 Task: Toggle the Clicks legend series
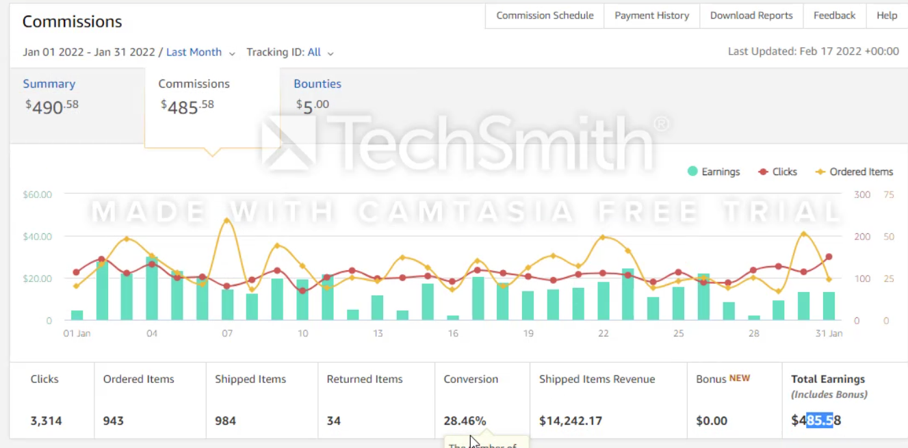click(x=777, y=172)
